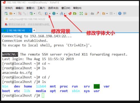Click the speech bubble feedback icon

point(125,14)
